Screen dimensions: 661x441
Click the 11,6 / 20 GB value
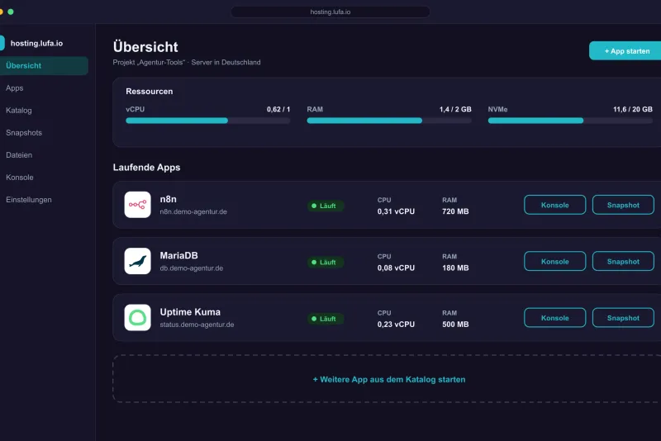point(633,110)
